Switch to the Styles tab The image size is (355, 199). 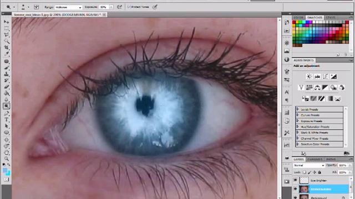(x=331, y=17)
